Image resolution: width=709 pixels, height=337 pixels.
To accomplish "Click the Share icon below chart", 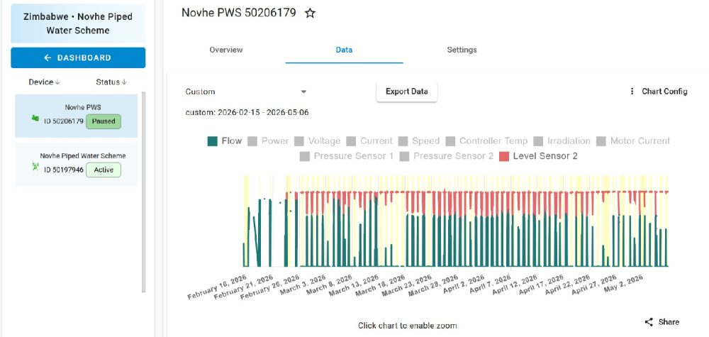I will coord(649,322).
